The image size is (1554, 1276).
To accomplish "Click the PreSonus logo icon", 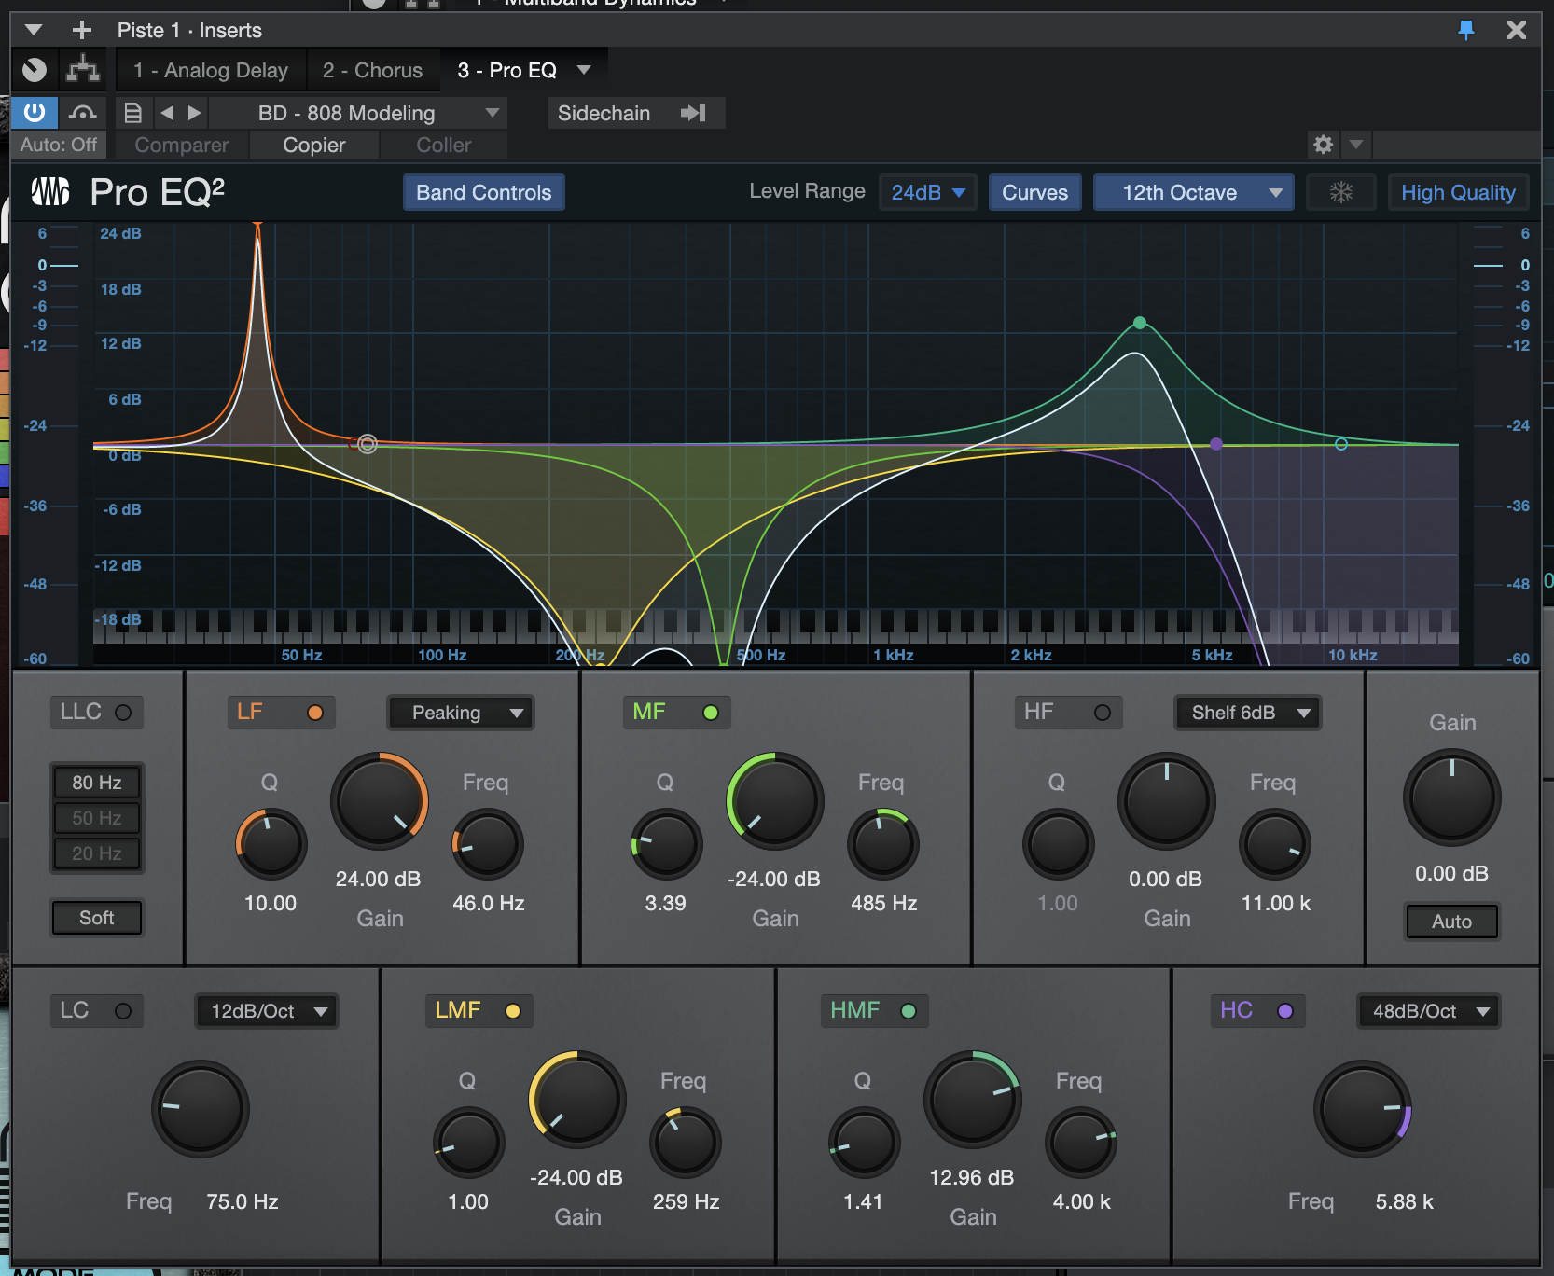I will 50,191.
